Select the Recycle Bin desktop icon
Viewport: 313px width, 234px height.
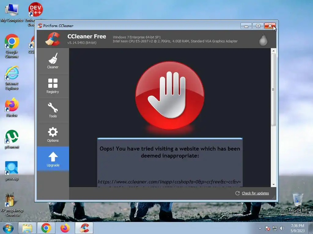(x=298, y=203)
